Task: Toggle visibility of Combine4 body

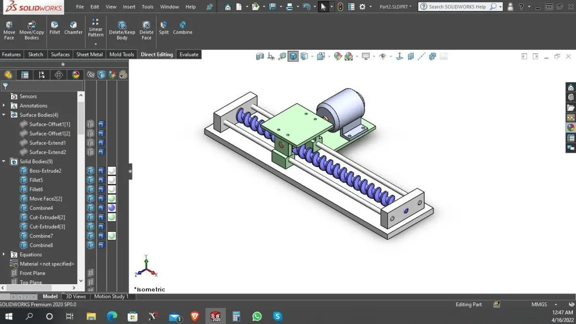Action: [90, 208]
